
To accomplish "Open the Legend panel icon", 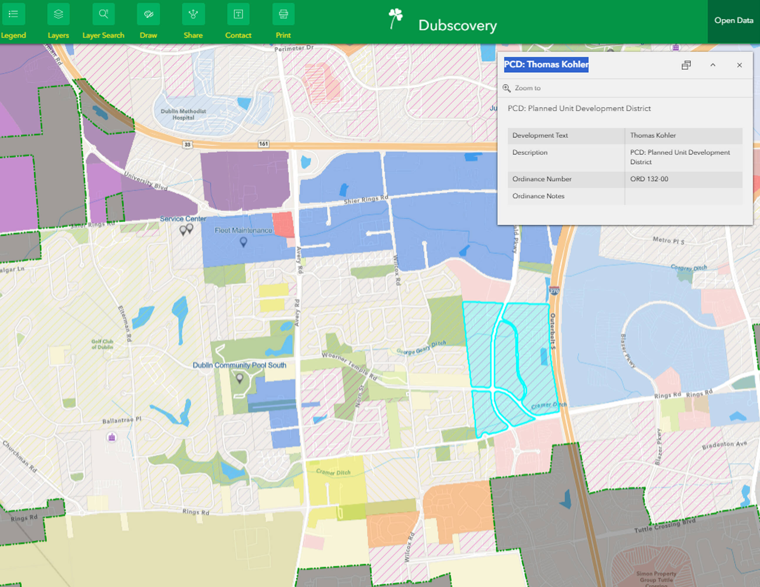I will point(13,14).
